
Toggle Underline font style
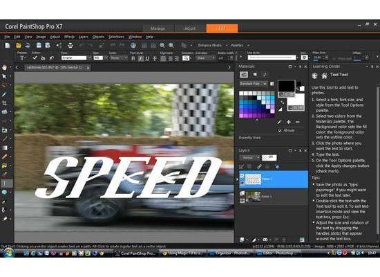pyautogui.click(x=147, y=58)
